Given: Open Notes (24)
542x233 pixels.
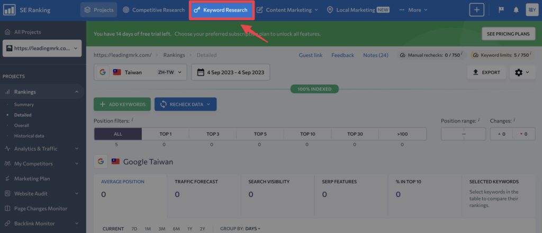Looking at the screenshot, I should (x=376, y=55).
